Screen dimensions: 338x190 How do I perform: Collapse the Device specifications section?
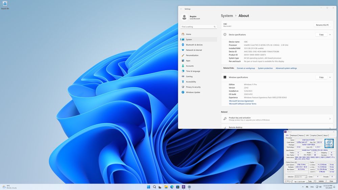pyautogui.click(x=330, y=34)
